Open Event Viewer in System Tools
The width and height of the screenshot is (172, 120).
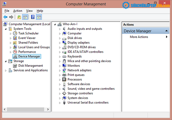tap(27, 38)
